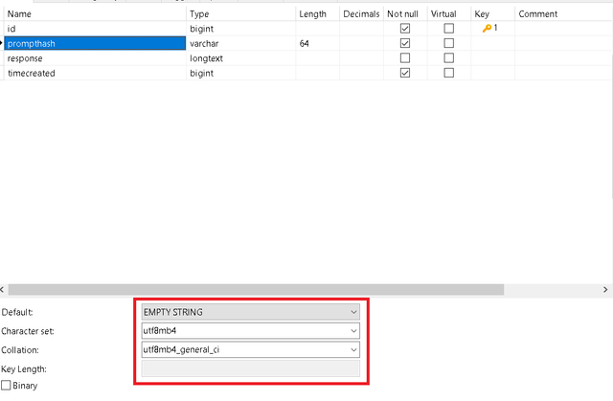Click the Name column header

[x=95, y=14]
